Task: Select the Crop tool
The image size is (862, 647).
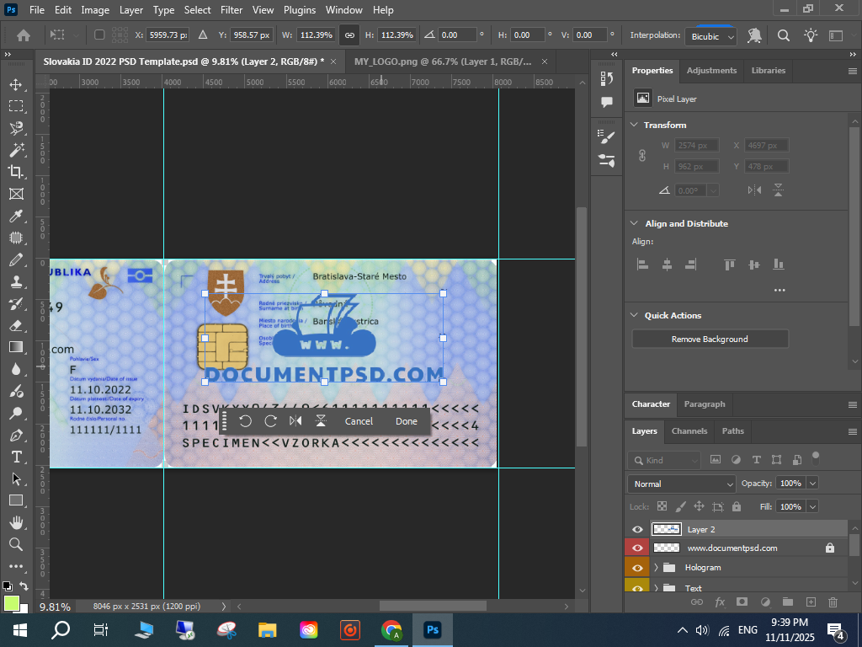Action: [16, 172]
